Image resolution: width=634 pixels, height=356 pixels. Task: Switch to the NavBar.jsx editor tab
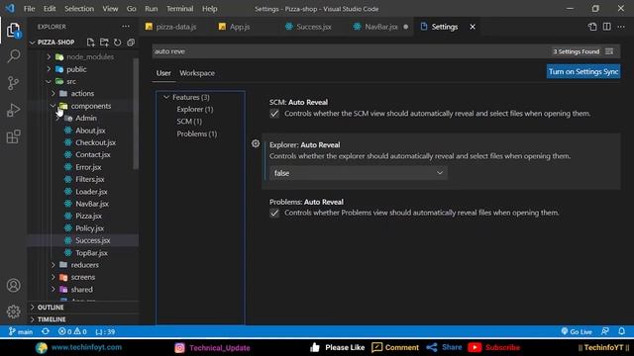pyautogui.click(x=380, y=27)
